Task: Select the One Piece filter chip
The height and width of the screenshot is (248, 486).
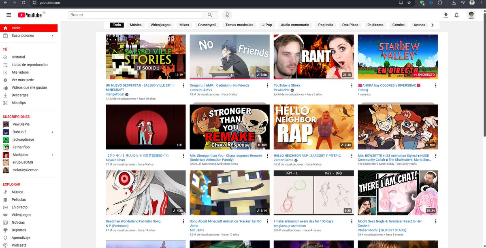Action: tap(350, 25)
